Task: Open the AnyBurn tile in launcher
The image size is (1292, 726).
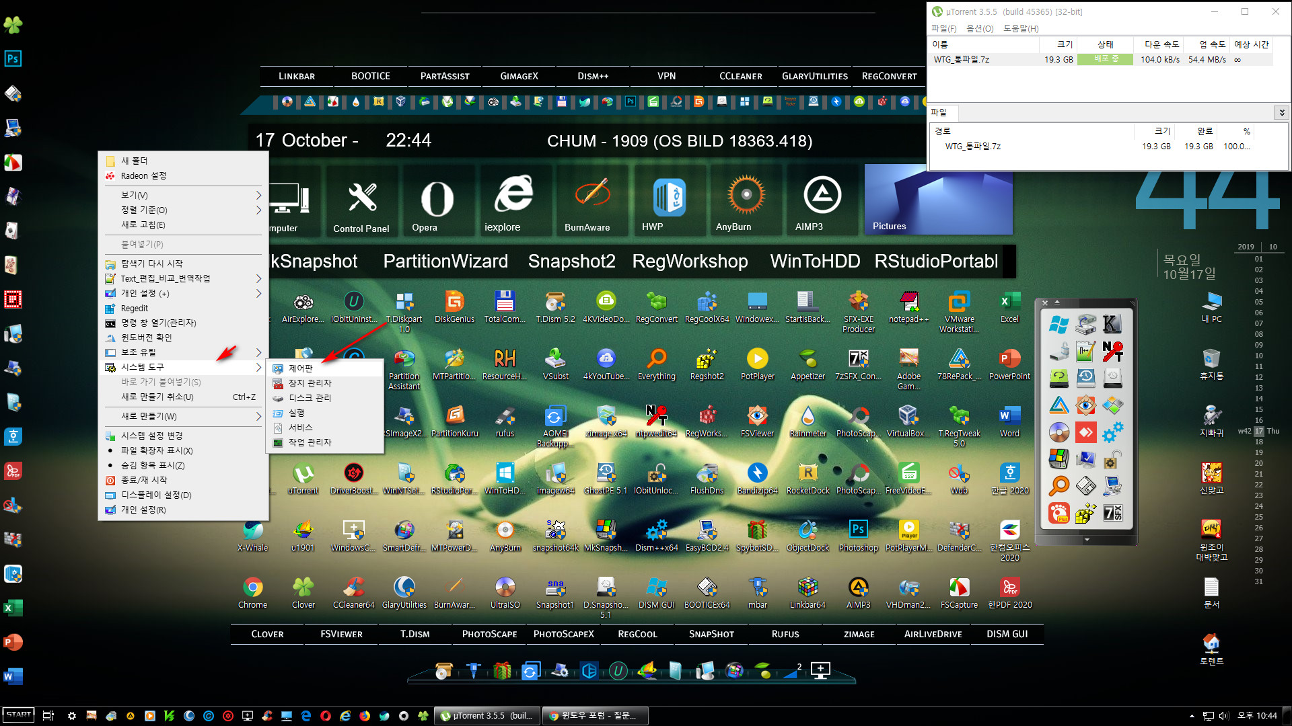Action: pos(746,202)
